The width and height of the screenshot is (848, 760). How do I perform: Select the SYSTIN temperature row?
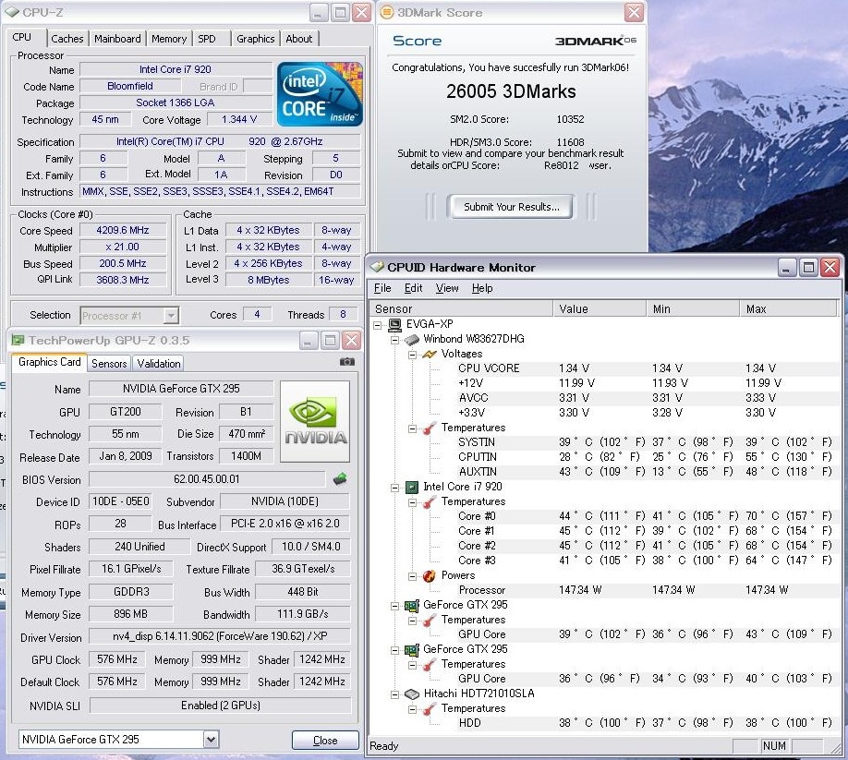649,442
